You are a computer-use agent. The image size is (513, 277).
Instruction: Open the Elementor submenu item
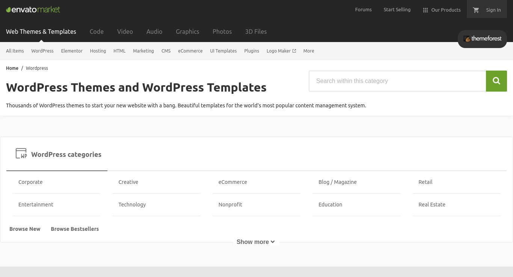tap(72, 51)
